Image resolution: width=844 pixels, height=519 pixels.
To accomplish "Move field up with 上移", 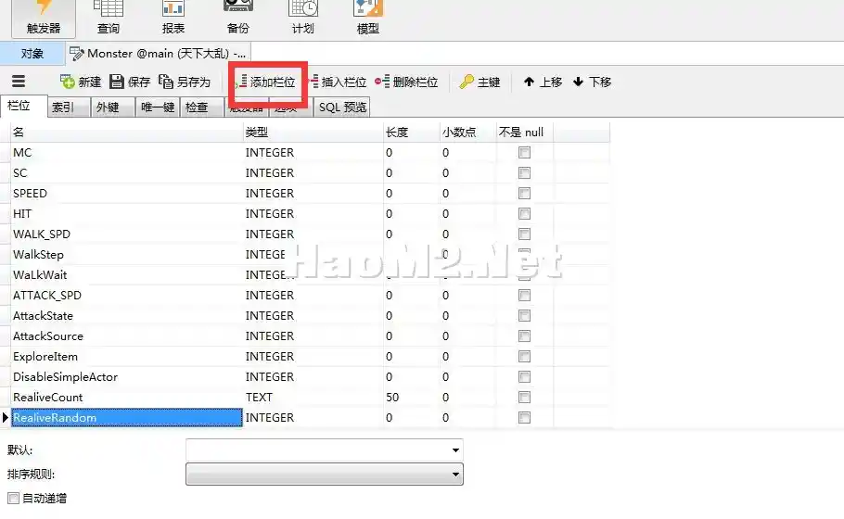I will click(x=543, y=82).
